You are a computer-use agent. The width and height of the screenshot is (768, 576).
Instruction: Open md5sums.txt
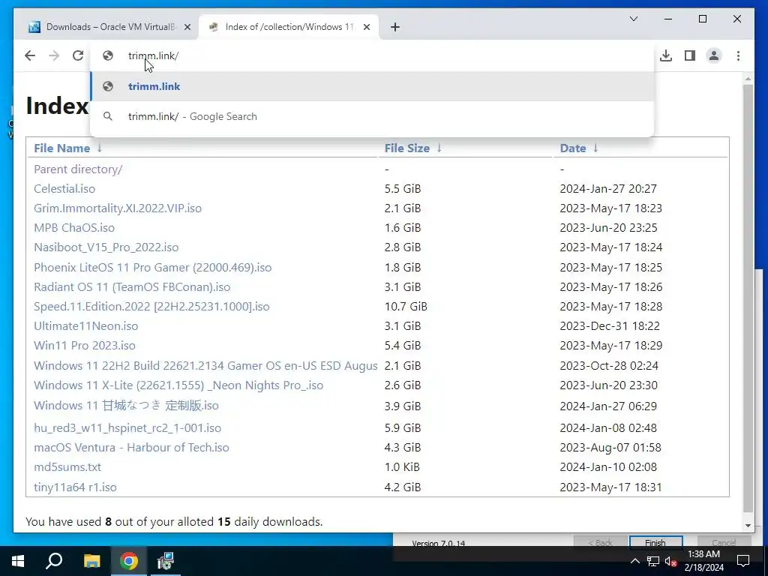pos(67,467)
